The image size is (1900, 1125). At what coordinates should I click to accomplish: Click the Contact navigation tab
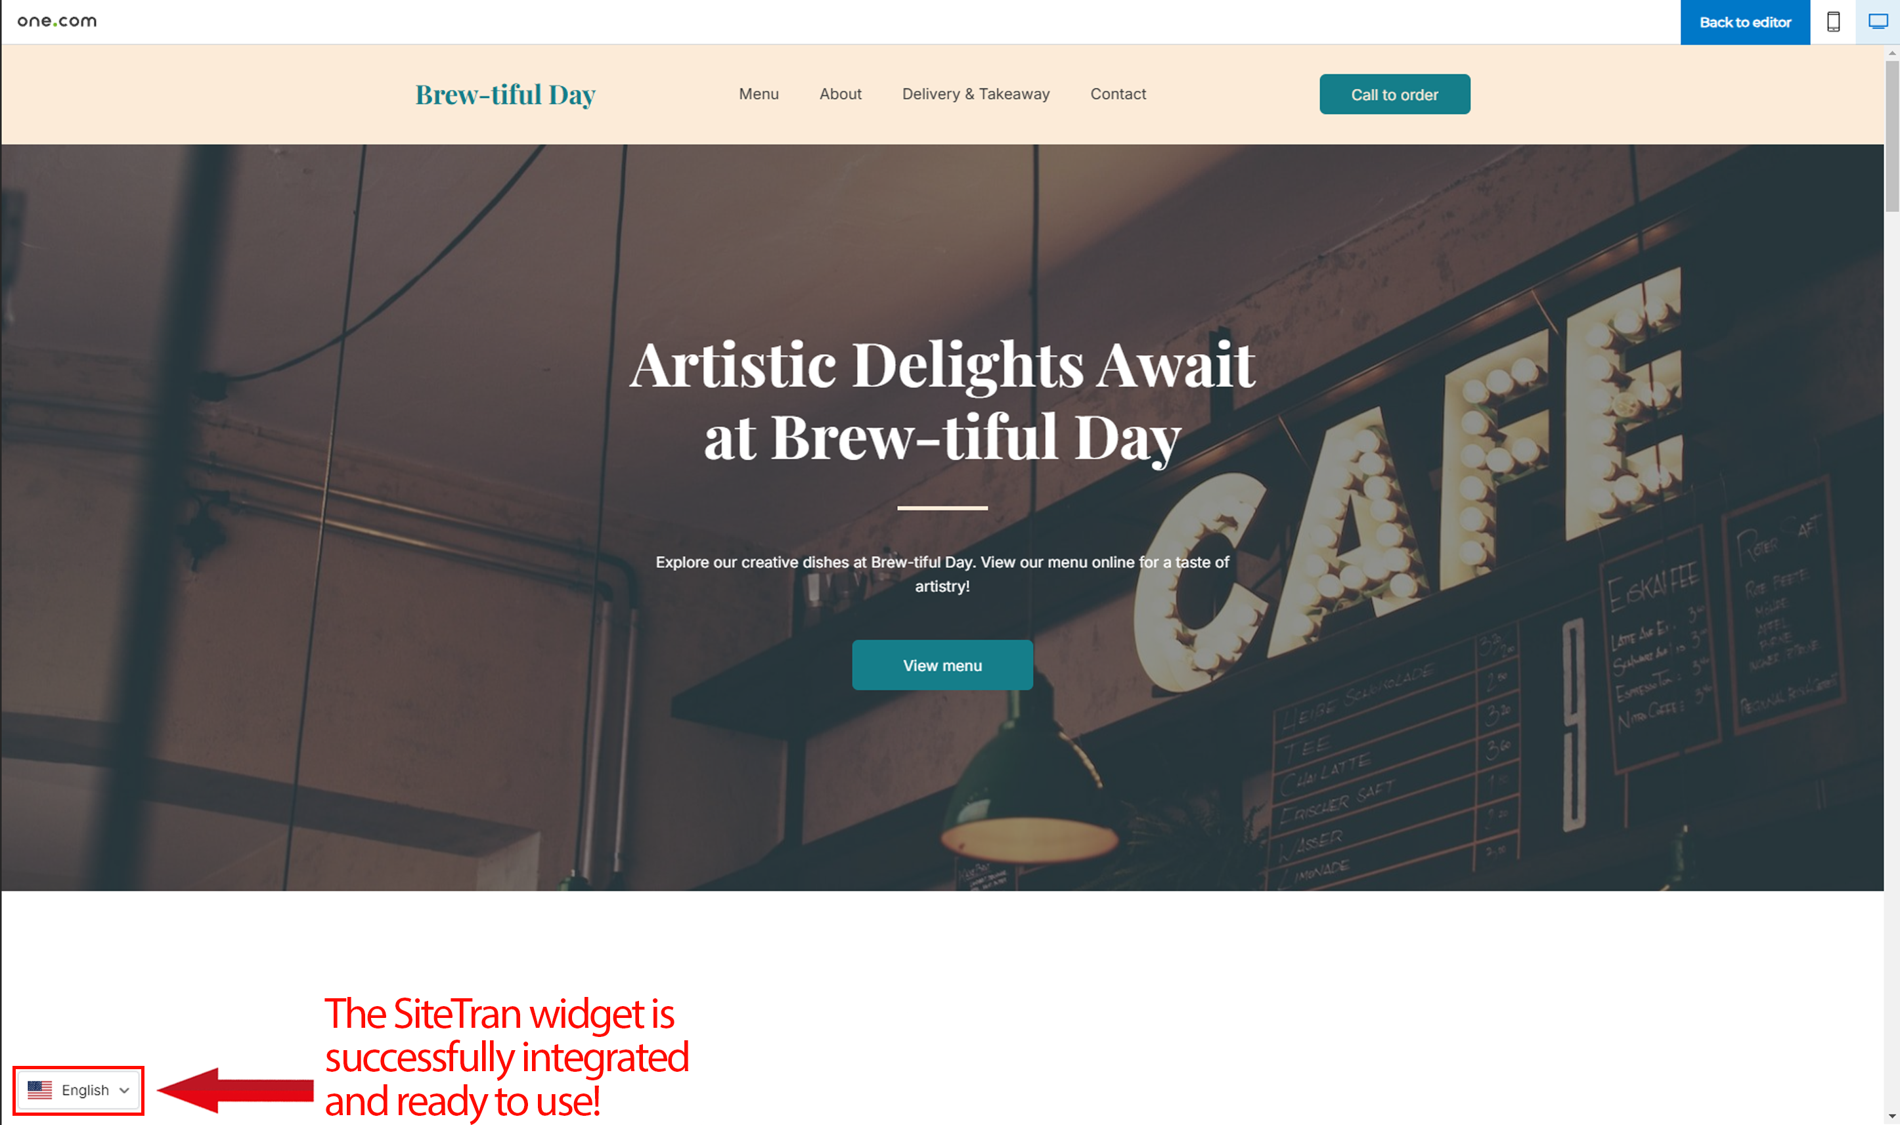[x=1118, y=94]
